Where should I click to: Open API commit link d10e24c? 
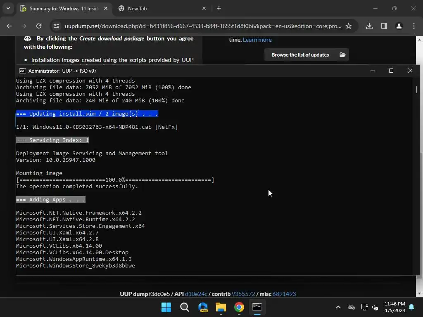[196, 294]
